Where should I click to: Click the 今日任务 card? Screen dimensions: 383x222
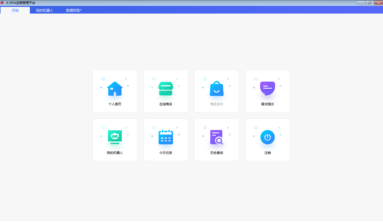point(166,140)
